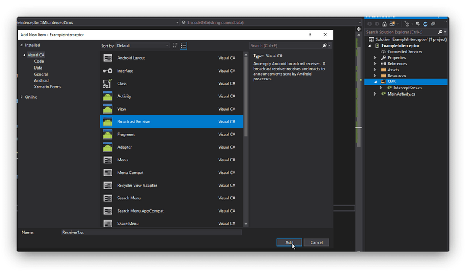Click the Home icon in Solution Explorer
Viewport: 466px width, 272px height.
click(x=384, y=24)
